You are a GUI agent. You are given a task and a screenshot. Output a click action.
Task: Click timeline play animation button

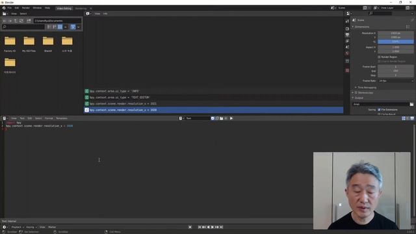tap(213, 227)
